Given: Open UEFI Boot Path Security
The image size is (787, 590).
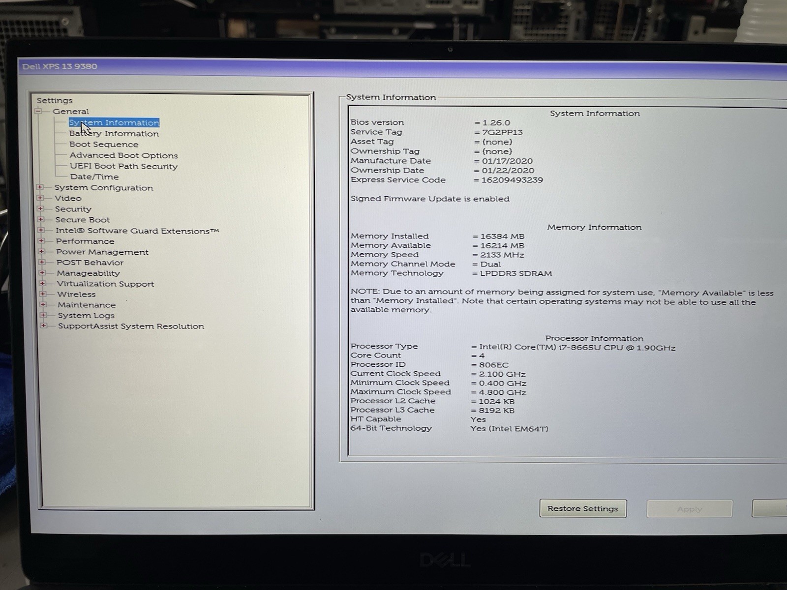Looking at the screenshot, I should (x=123, y=166).
